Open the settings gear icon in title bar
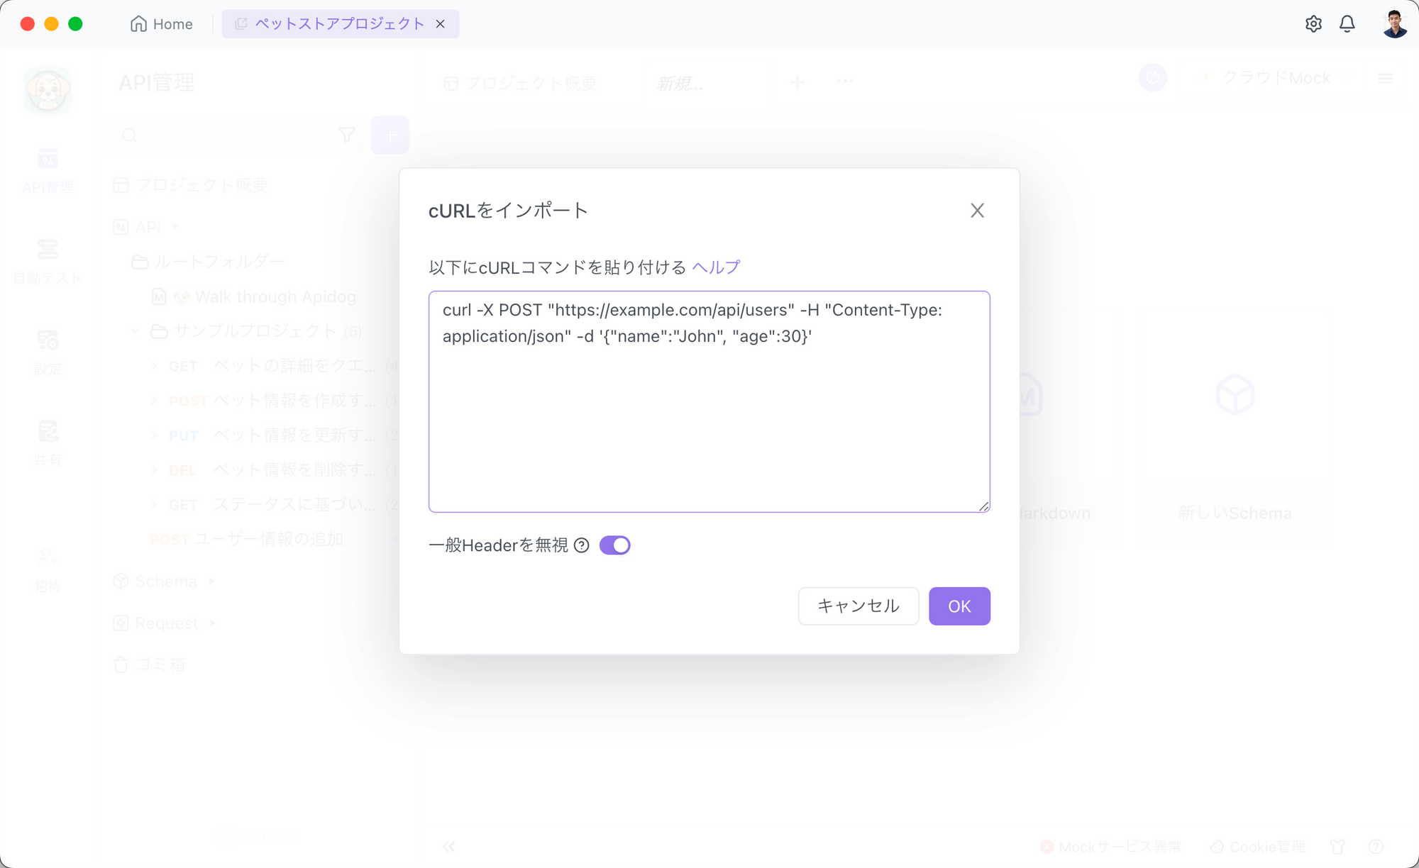This screenshot has width=1419, height=868. [x=1313, y=24]
